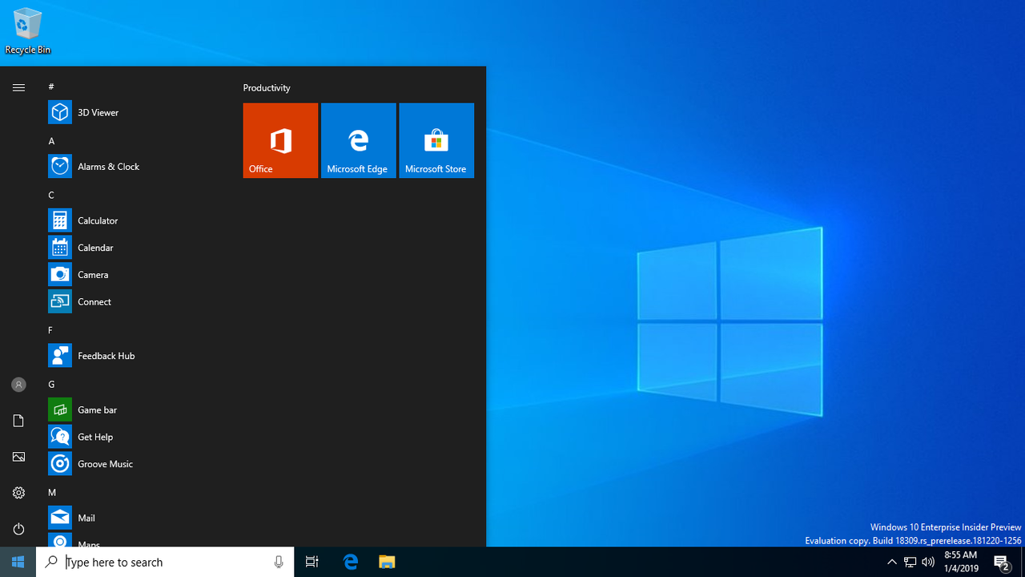1025x577 pixels.
Task: Launch Alarms & Clock
Action: (x=136, y=167)
